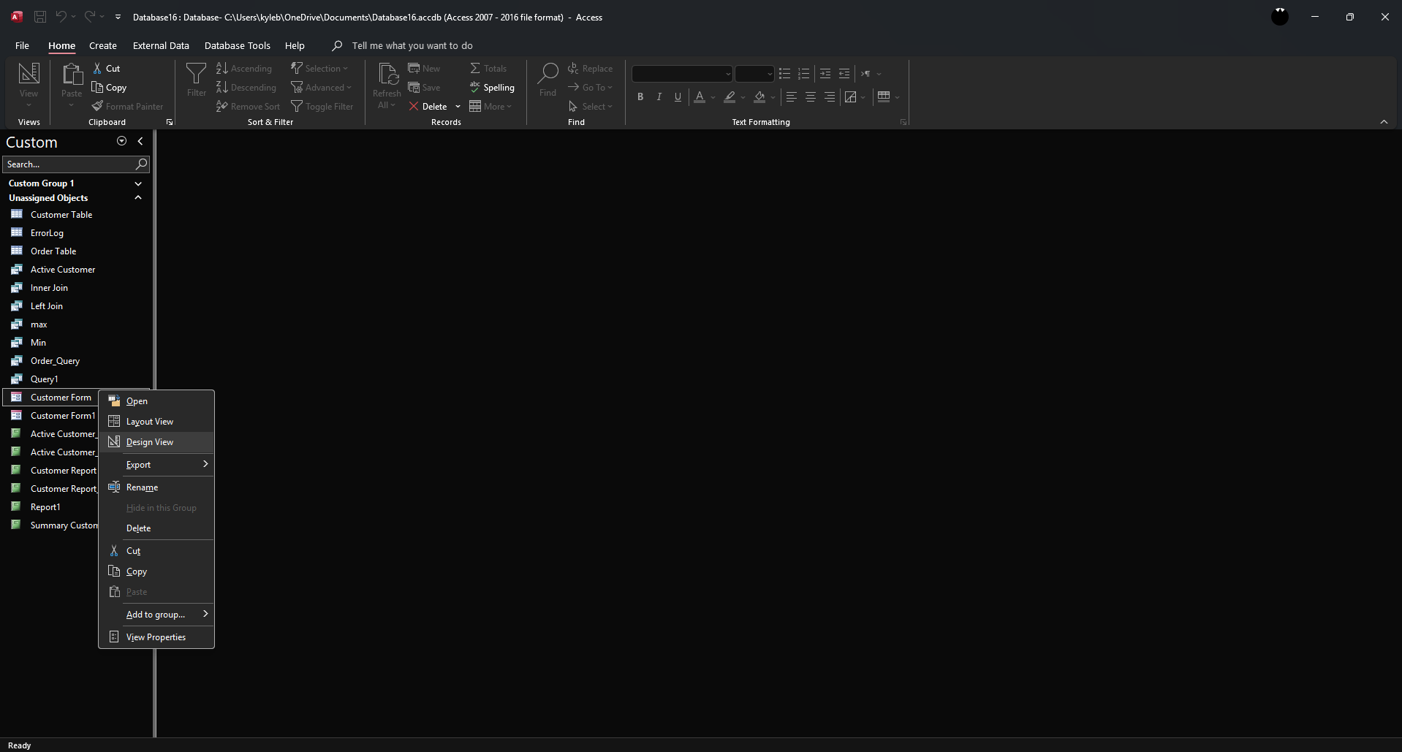The width and height of the screenshot is (1402, 752).
Task: Click the account avatar in title bar
Action: [x=1280, y=16]
